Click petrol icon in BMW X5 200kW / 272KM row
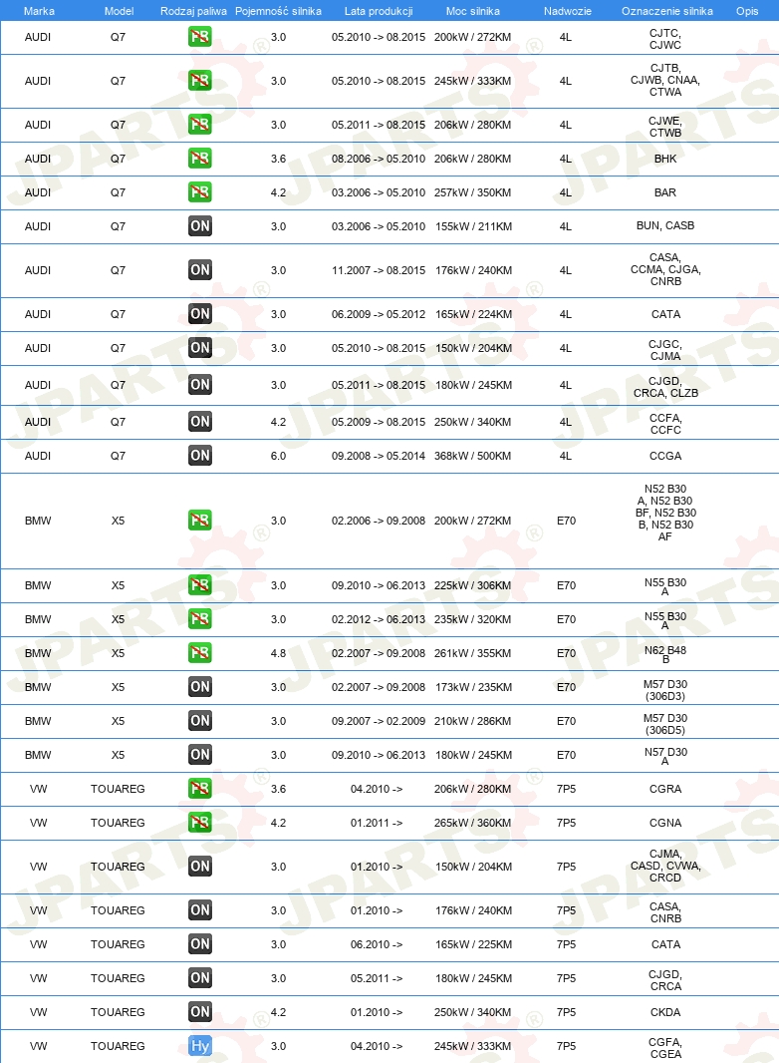The height and width of the screenshot is (1063, 779). pyautogui.click(x=200, y=521)
